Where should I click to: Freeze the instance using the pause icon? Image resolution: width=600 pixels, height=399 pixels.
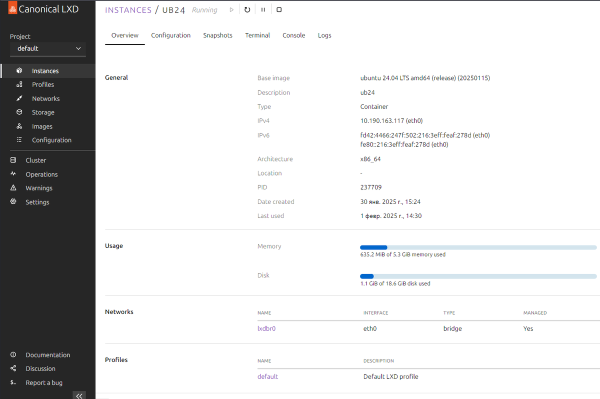263,9
